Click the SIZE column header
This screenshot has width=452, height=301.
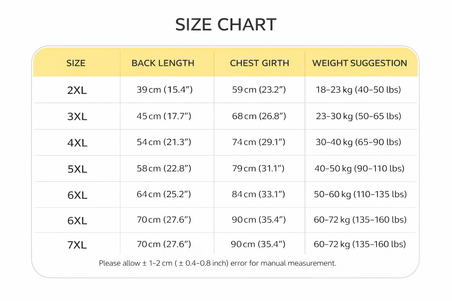pos(76,63)
